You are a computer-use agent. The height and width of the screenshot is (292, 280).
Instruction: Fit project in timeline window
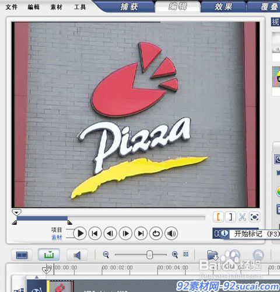(186, 254)
